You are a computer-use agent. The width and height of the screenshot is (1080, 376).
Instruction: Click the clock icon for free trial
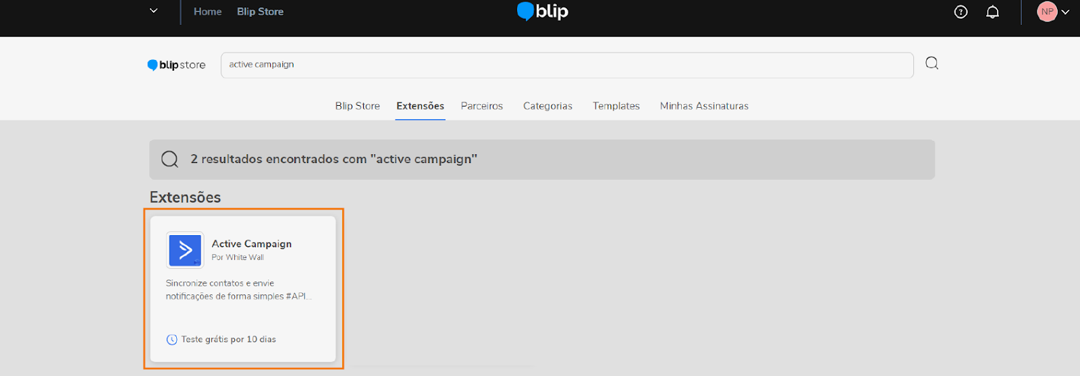(x=172, y=340)
